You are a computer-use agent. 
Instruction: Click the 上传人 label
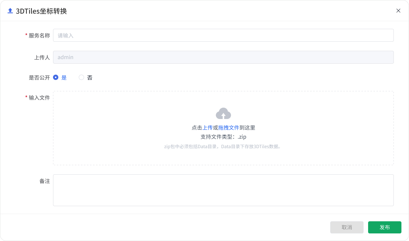click(x=42, y=58)
